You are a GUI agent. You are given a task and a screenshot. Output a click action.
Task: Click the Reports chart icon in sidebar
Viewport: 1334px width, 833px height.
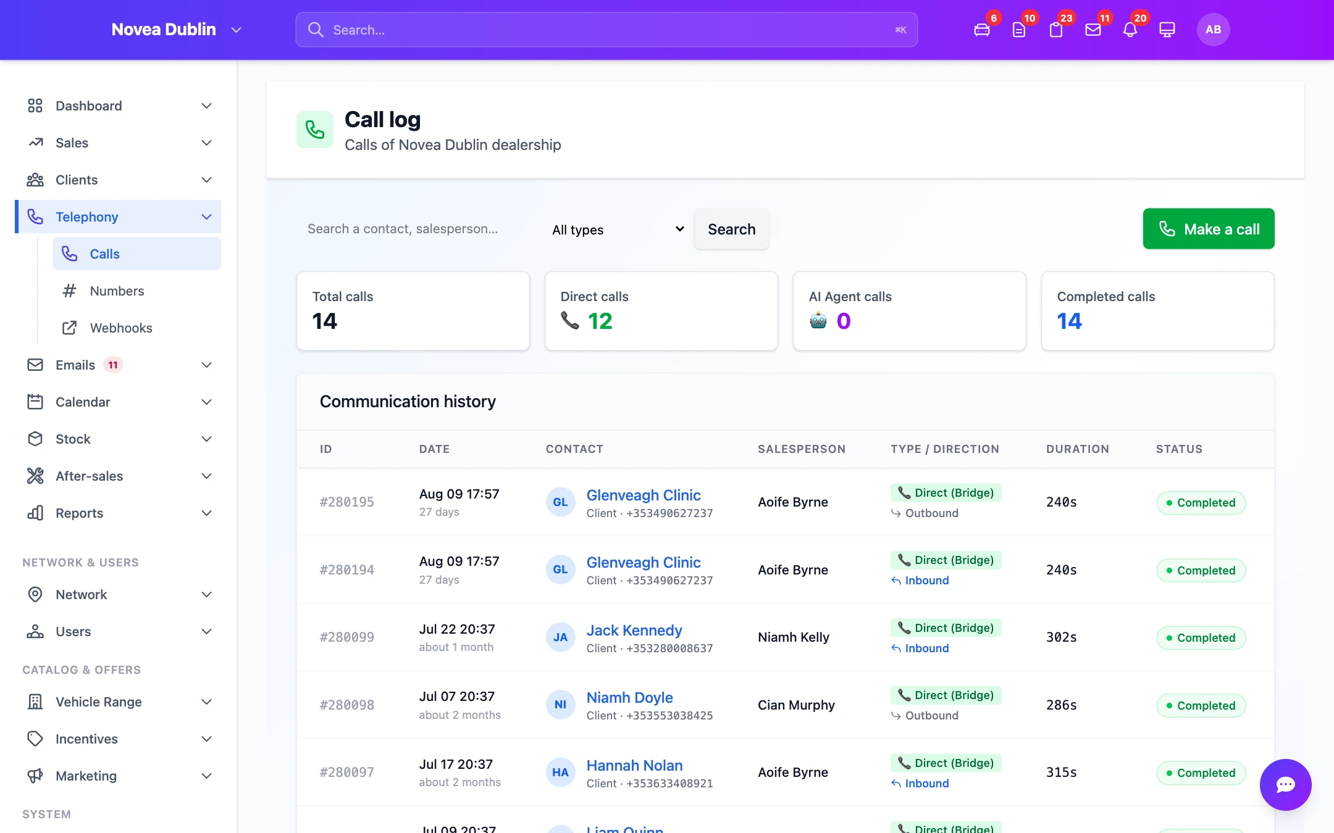[x=35, y=513]
